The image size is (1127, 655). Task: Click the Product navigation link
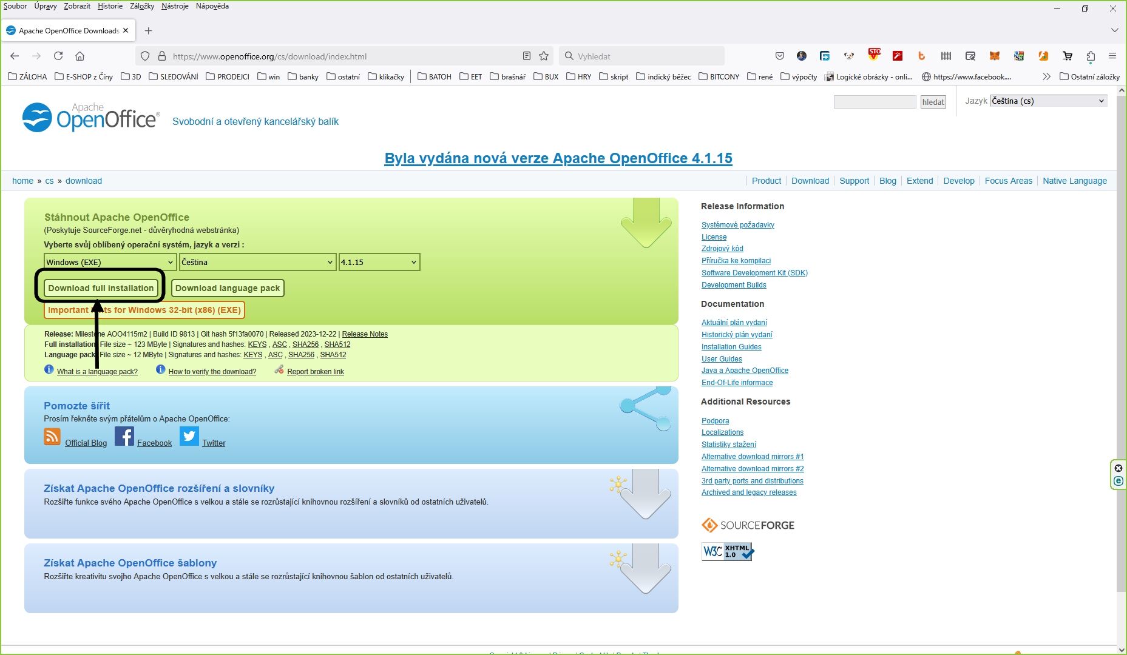click(767, 181)
